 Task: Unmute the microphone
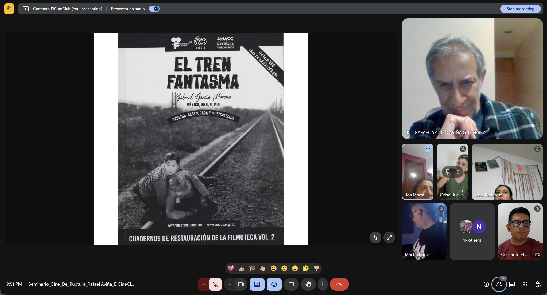pos(215,284)
